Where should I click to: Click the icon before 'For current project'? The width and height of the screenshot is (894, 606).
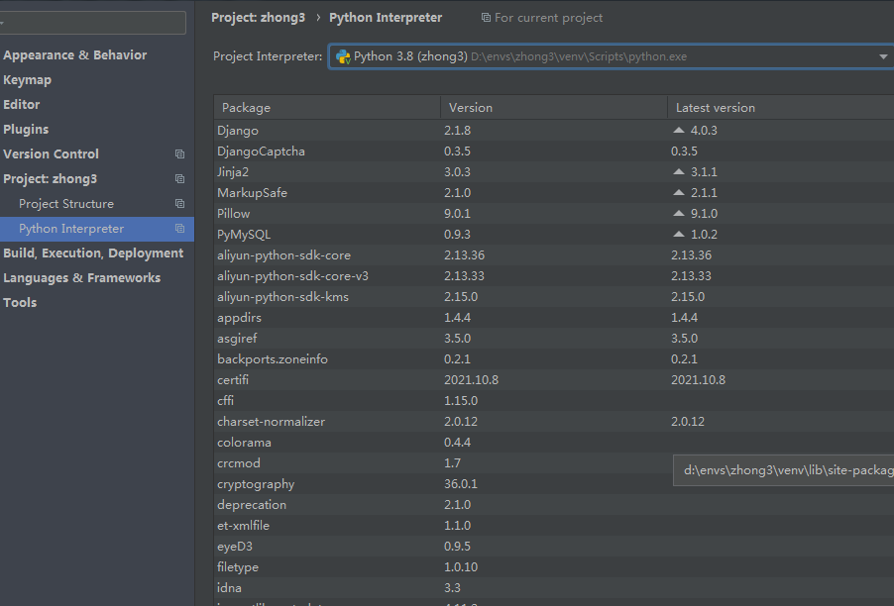point(486,18)
